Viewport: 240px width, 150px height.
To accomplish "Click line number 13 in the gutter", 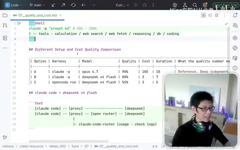I will pyautogui.click(x=14, y=87).
